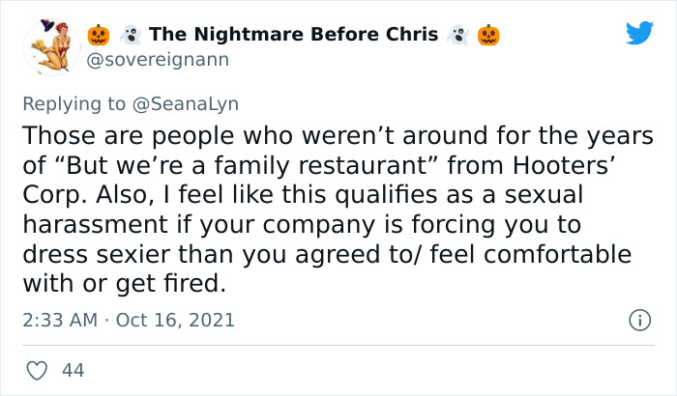This screenshot has width=677, height=396.
Task: View the 44 likes count
Action: click(72, 369)
